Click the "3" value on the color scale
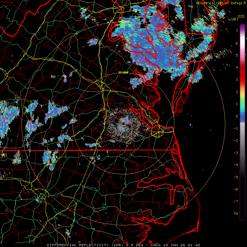The width and height of the screenshot is (247, 247). click(x=237, y=80)
